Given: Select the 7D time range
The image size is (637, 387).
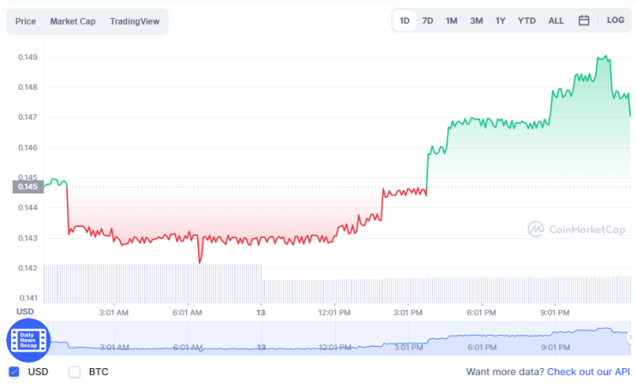Looking at the screenshot, I should [x=427, y=21].
